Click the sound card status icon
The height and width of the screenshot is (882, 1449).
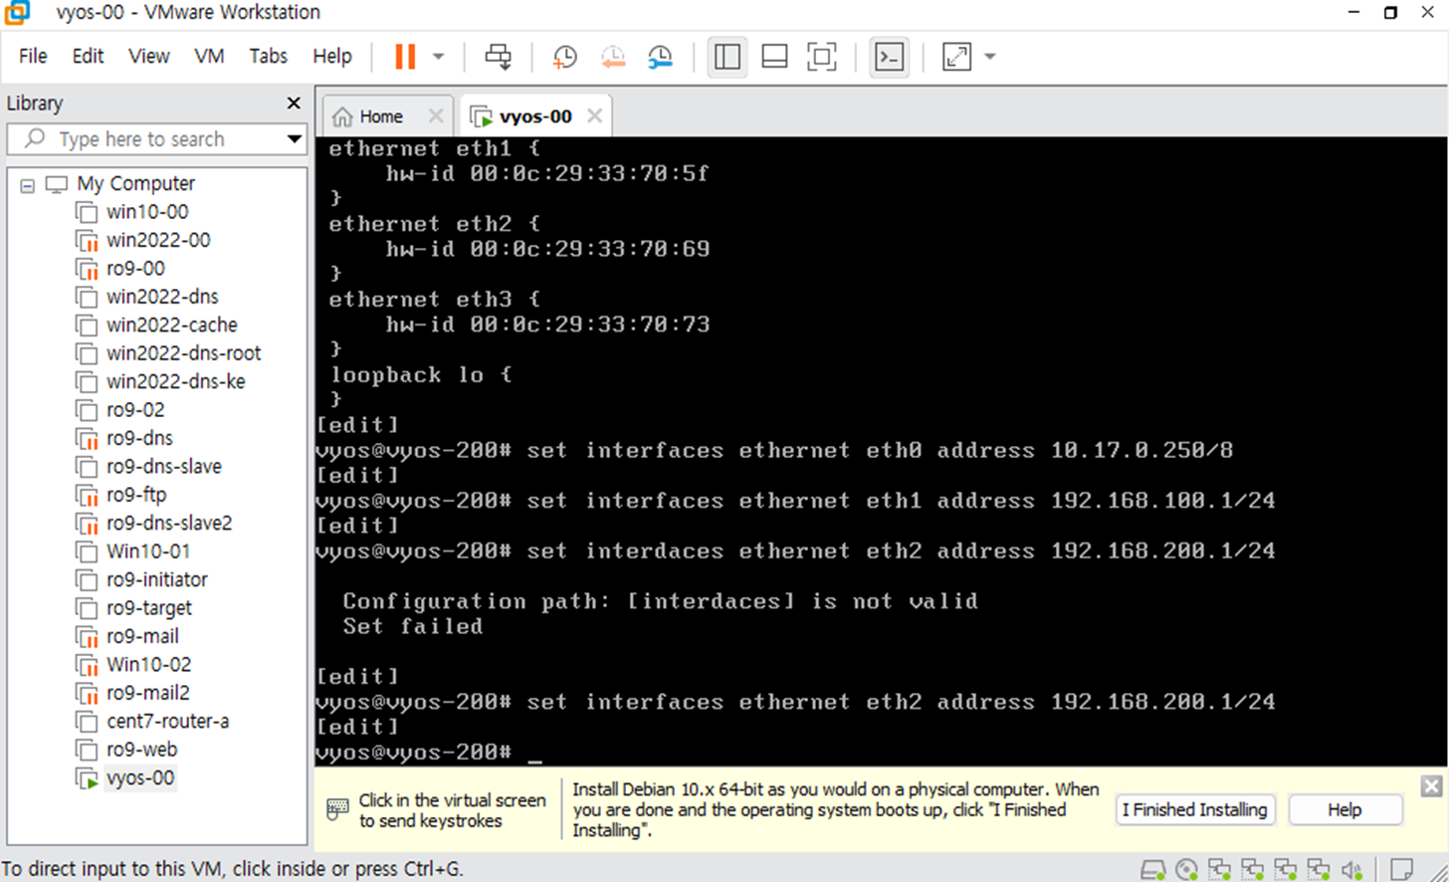(x=1351, y=869)
